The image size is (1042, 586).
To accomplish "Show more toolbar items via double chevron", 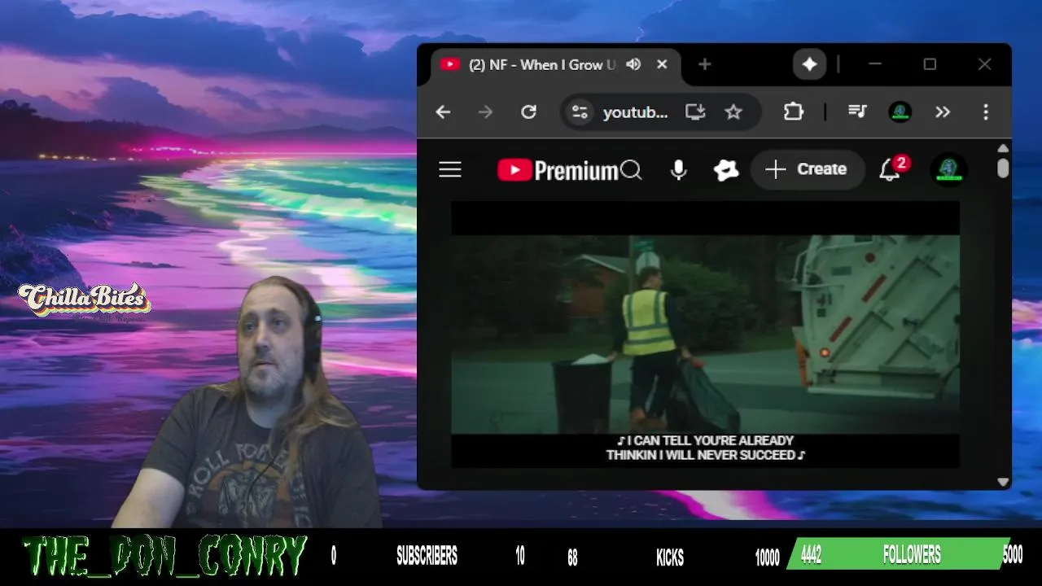I will tap(943, 112).
